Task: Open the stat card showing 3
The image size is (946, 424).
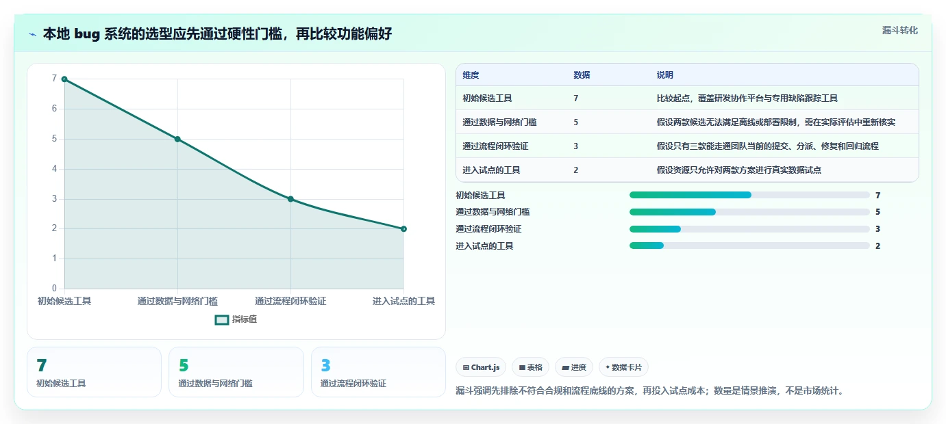Action: pos(378,372)
